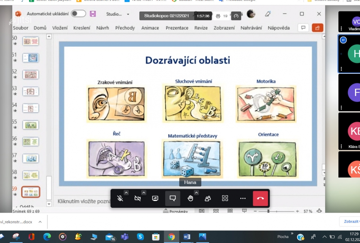Open the Nápověda tab
The height and width of the screenshot is (243, 360).
point(279,28)
